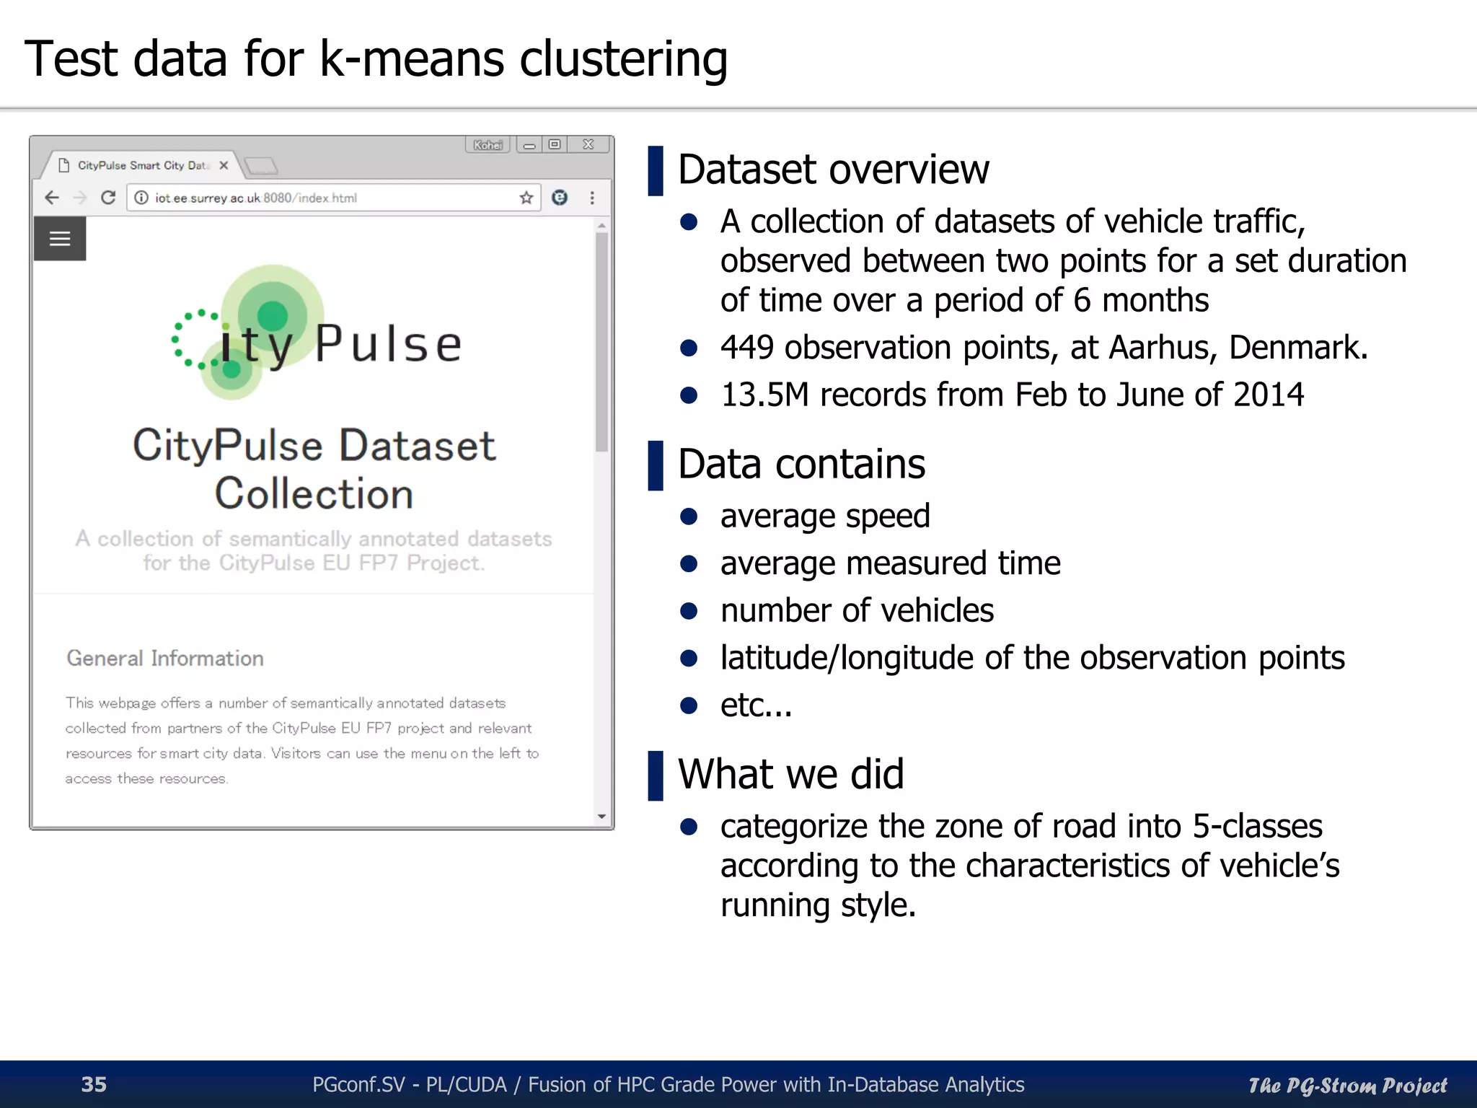1477x1108 pixels.
Task: Click the PGconf.SV footer caption
Action: pyautogui.click(x=668, y=1084)
